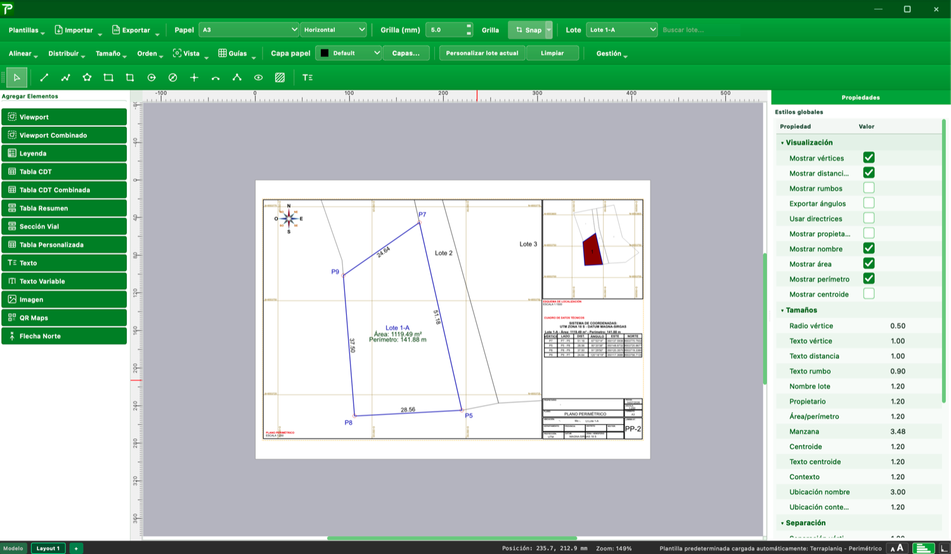Click the Importar button

pyautogui.click(x=77, y=30)
